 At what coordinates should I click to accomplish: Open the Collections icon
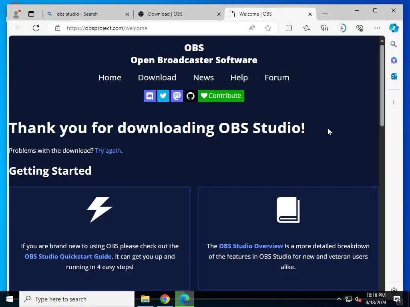[x=324, y=28]
